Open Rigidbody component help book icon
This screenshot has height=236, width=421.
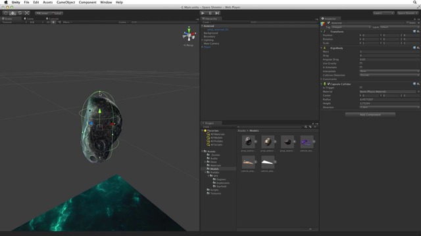point(414,48)
